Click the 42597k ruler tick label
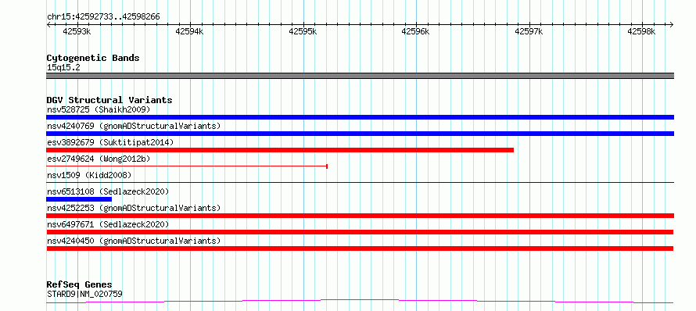The image size is (696, 311). pos(529,31)
